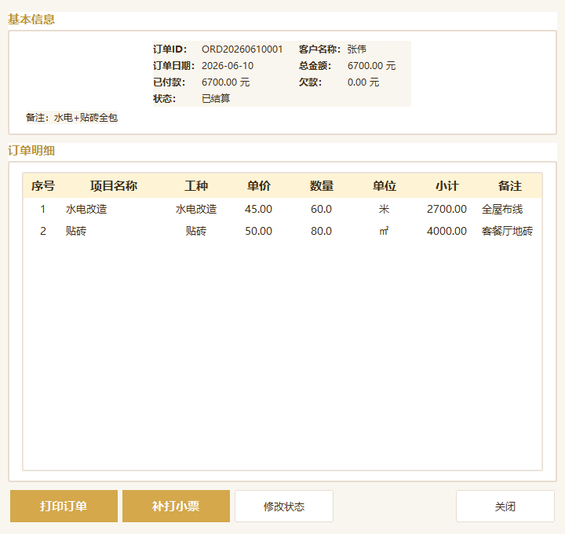Click order ID ORD20260610001

[x=242, y=49]
